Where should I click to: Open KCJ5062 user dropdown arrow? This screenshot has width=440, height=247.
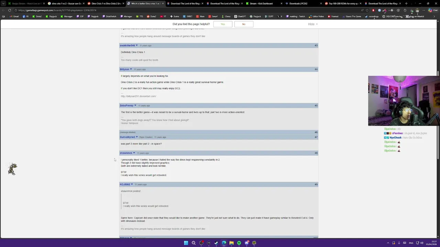132,185
